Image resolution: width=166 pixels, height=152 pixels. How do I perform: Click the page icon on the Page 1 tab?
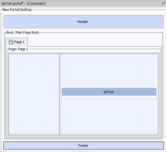[11, 42]
